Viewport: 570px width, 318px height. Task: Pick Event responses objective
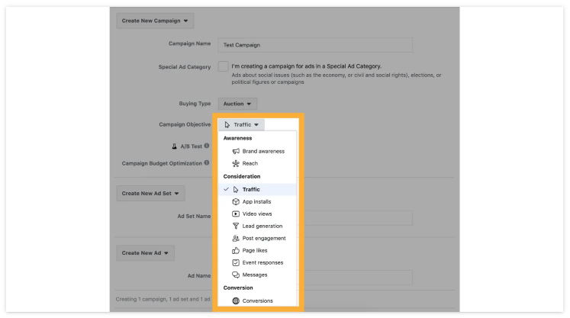coord(257,262)
